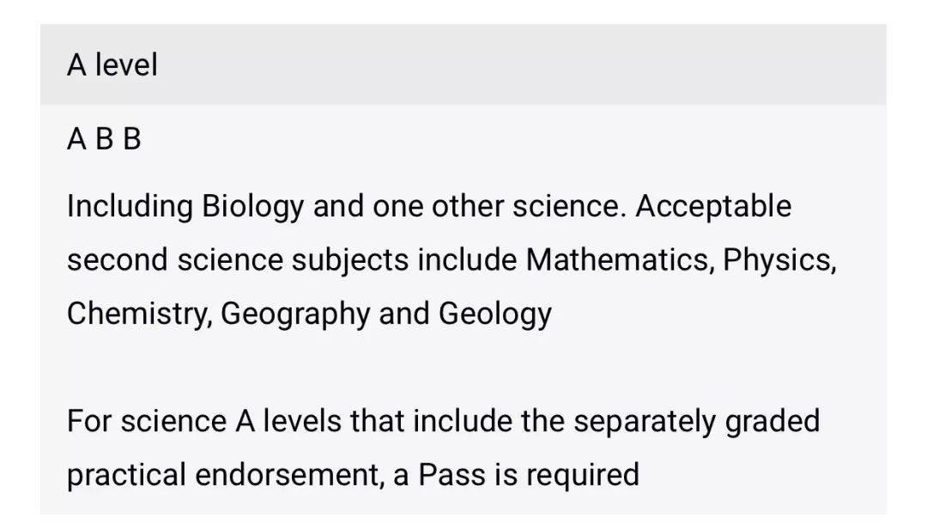The image size is (927, 530).
Task: Click the word 'Physics'
Action: click(x=779, y=260)
